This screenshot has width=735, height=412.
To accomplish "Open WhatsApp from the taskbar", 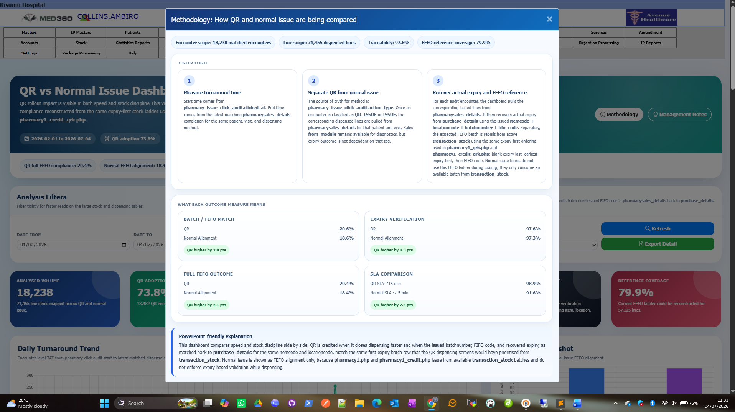I will [241, 403].
